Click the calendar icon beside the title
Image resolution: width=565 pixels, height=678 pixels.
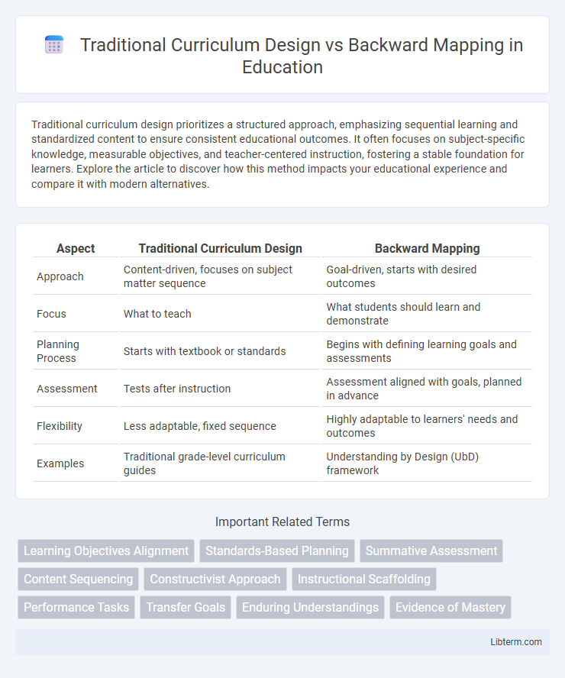[53, 44]
